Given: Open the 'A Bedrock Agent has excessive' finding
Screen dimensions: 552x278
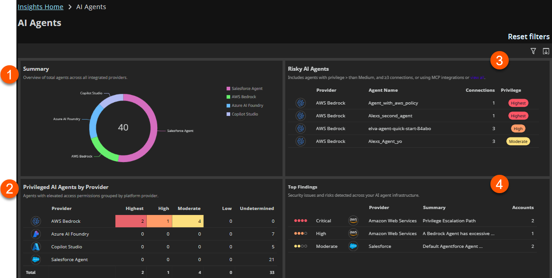Looking at the screenshot, I should (x=459, y=234).
